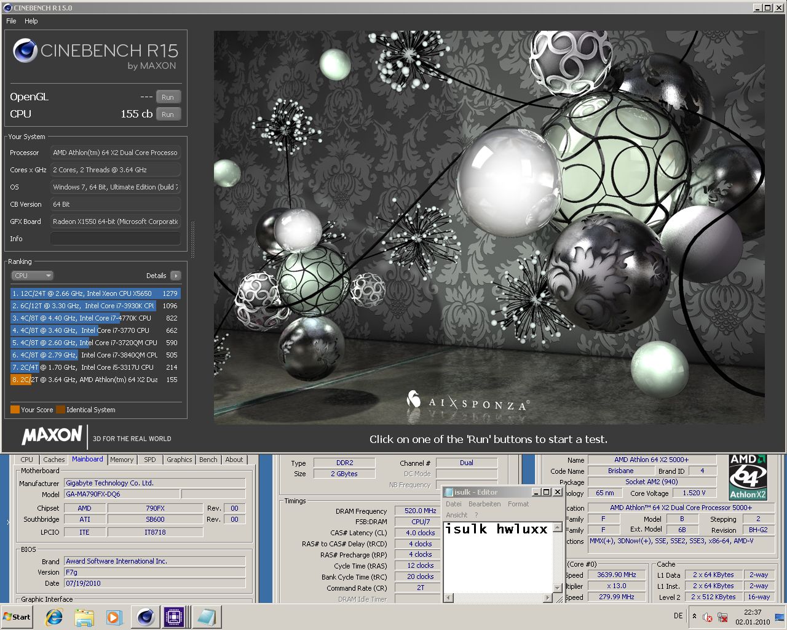Viewport: 787px width, 630px height.
Task: Open the File menu in Cinebench
Action: tap(11, 21)
